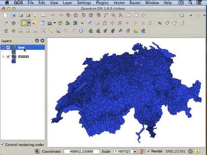The height and width of the screenshot is (155, 207).
Task: Open the Plugins menu
Action: tap(102, 3)
